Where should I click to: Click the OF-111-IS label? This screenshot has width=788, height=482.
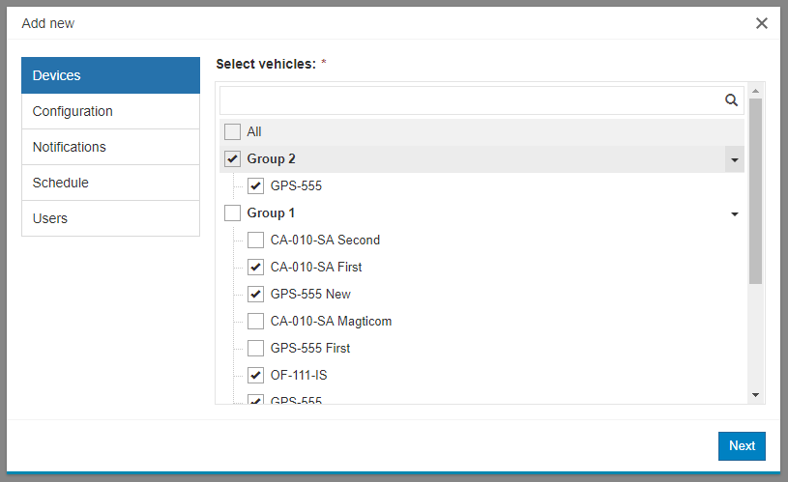(299, 375)
